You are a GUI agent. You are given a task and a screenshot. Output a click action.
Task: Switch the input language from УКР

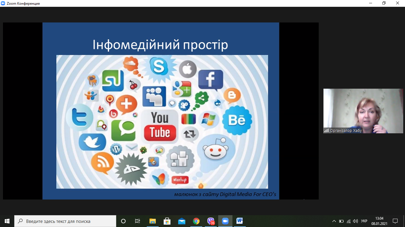point(364,221)
